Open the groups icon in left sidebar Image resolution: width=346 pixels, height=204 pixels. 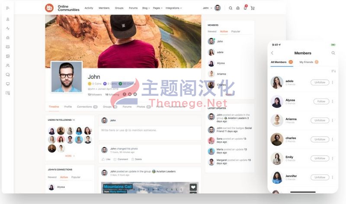(x=8, y=47)
